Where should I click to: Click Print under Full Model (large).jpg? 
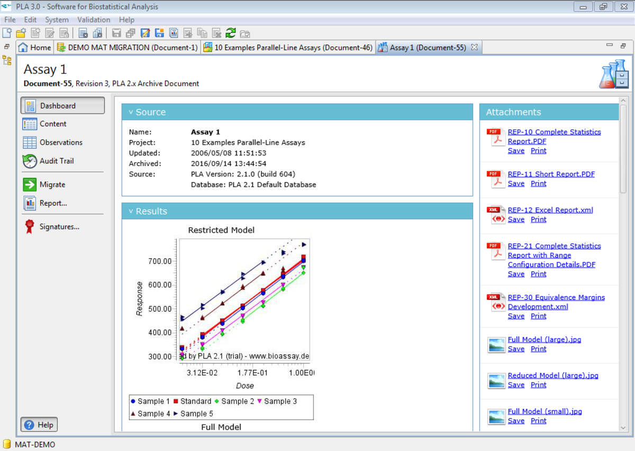[x=539, y=349]
